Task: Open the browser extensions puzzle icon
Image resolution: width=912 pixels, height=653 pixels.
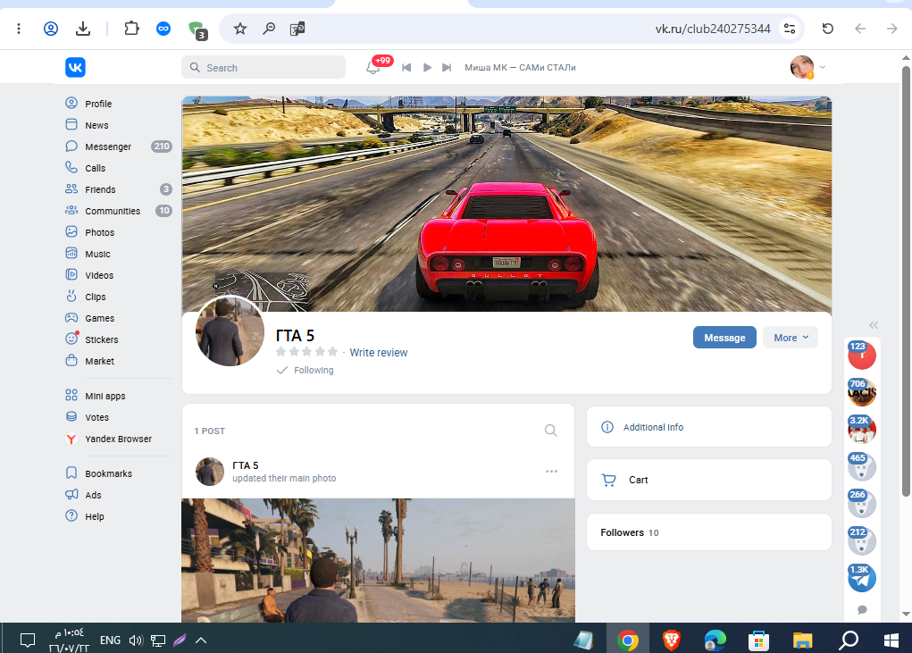Action: click(132, 29)
